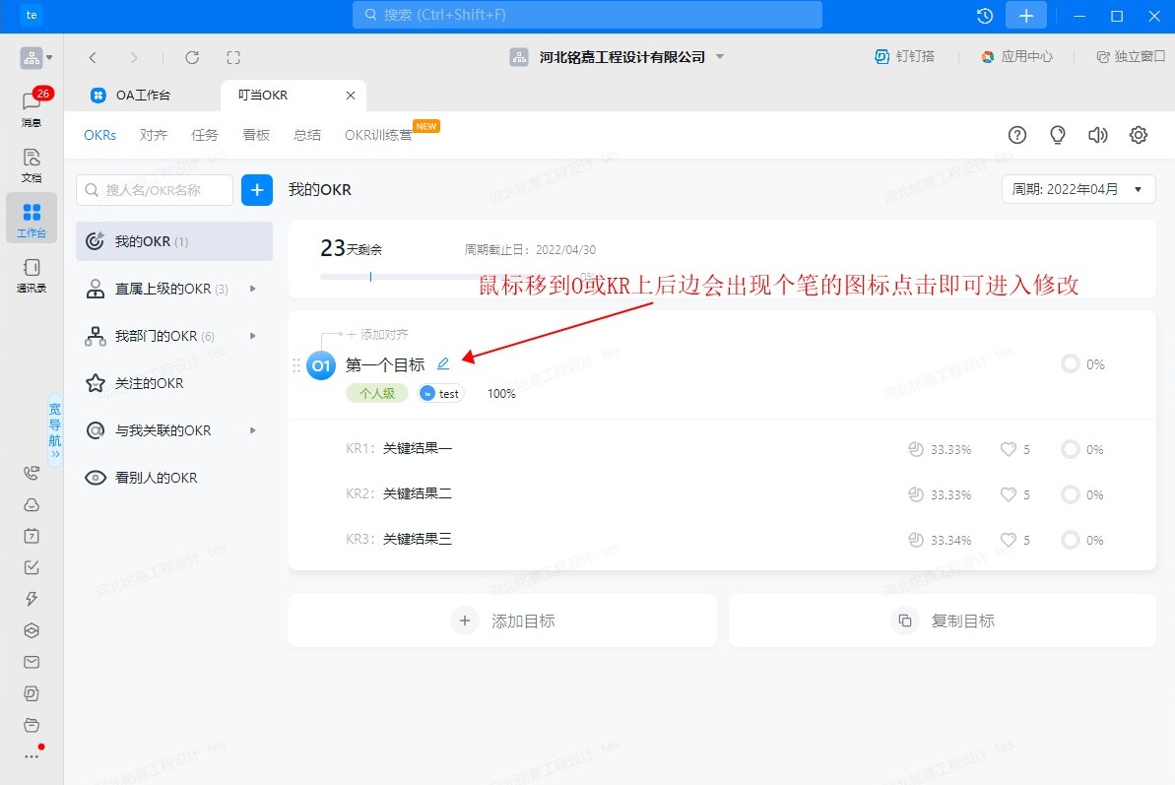Click the 添加目标 button
This screenshot has width=1175, height=785.
[502, 621]
